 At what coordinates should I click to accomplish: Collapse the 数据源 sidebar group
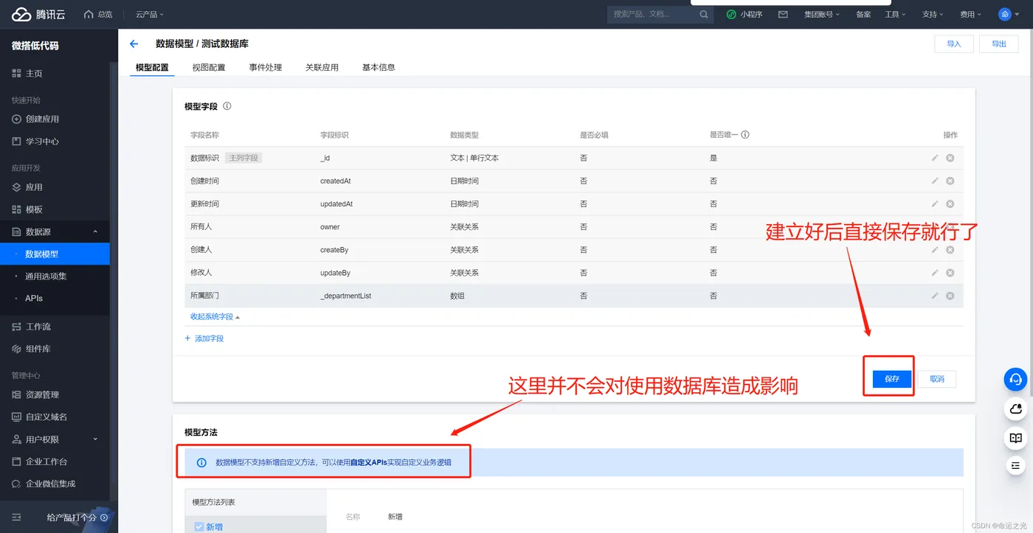point(95,231)
